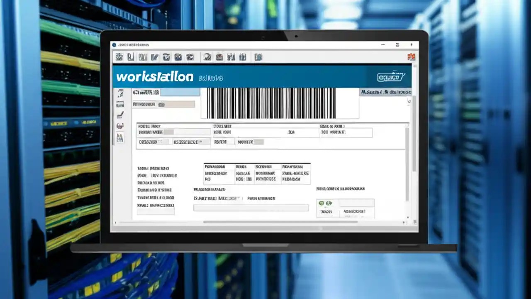The image size is (531, 299).
Task: Open the date dropdown in the lower form area
Action: pyautogui.click(x=238, y=199)
